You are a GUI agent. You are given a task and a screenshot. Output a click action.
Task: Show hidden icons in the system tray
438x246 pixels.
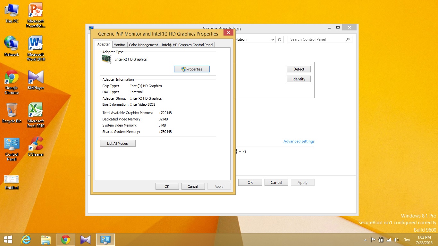pyautogui.click(x=365, y=240)
